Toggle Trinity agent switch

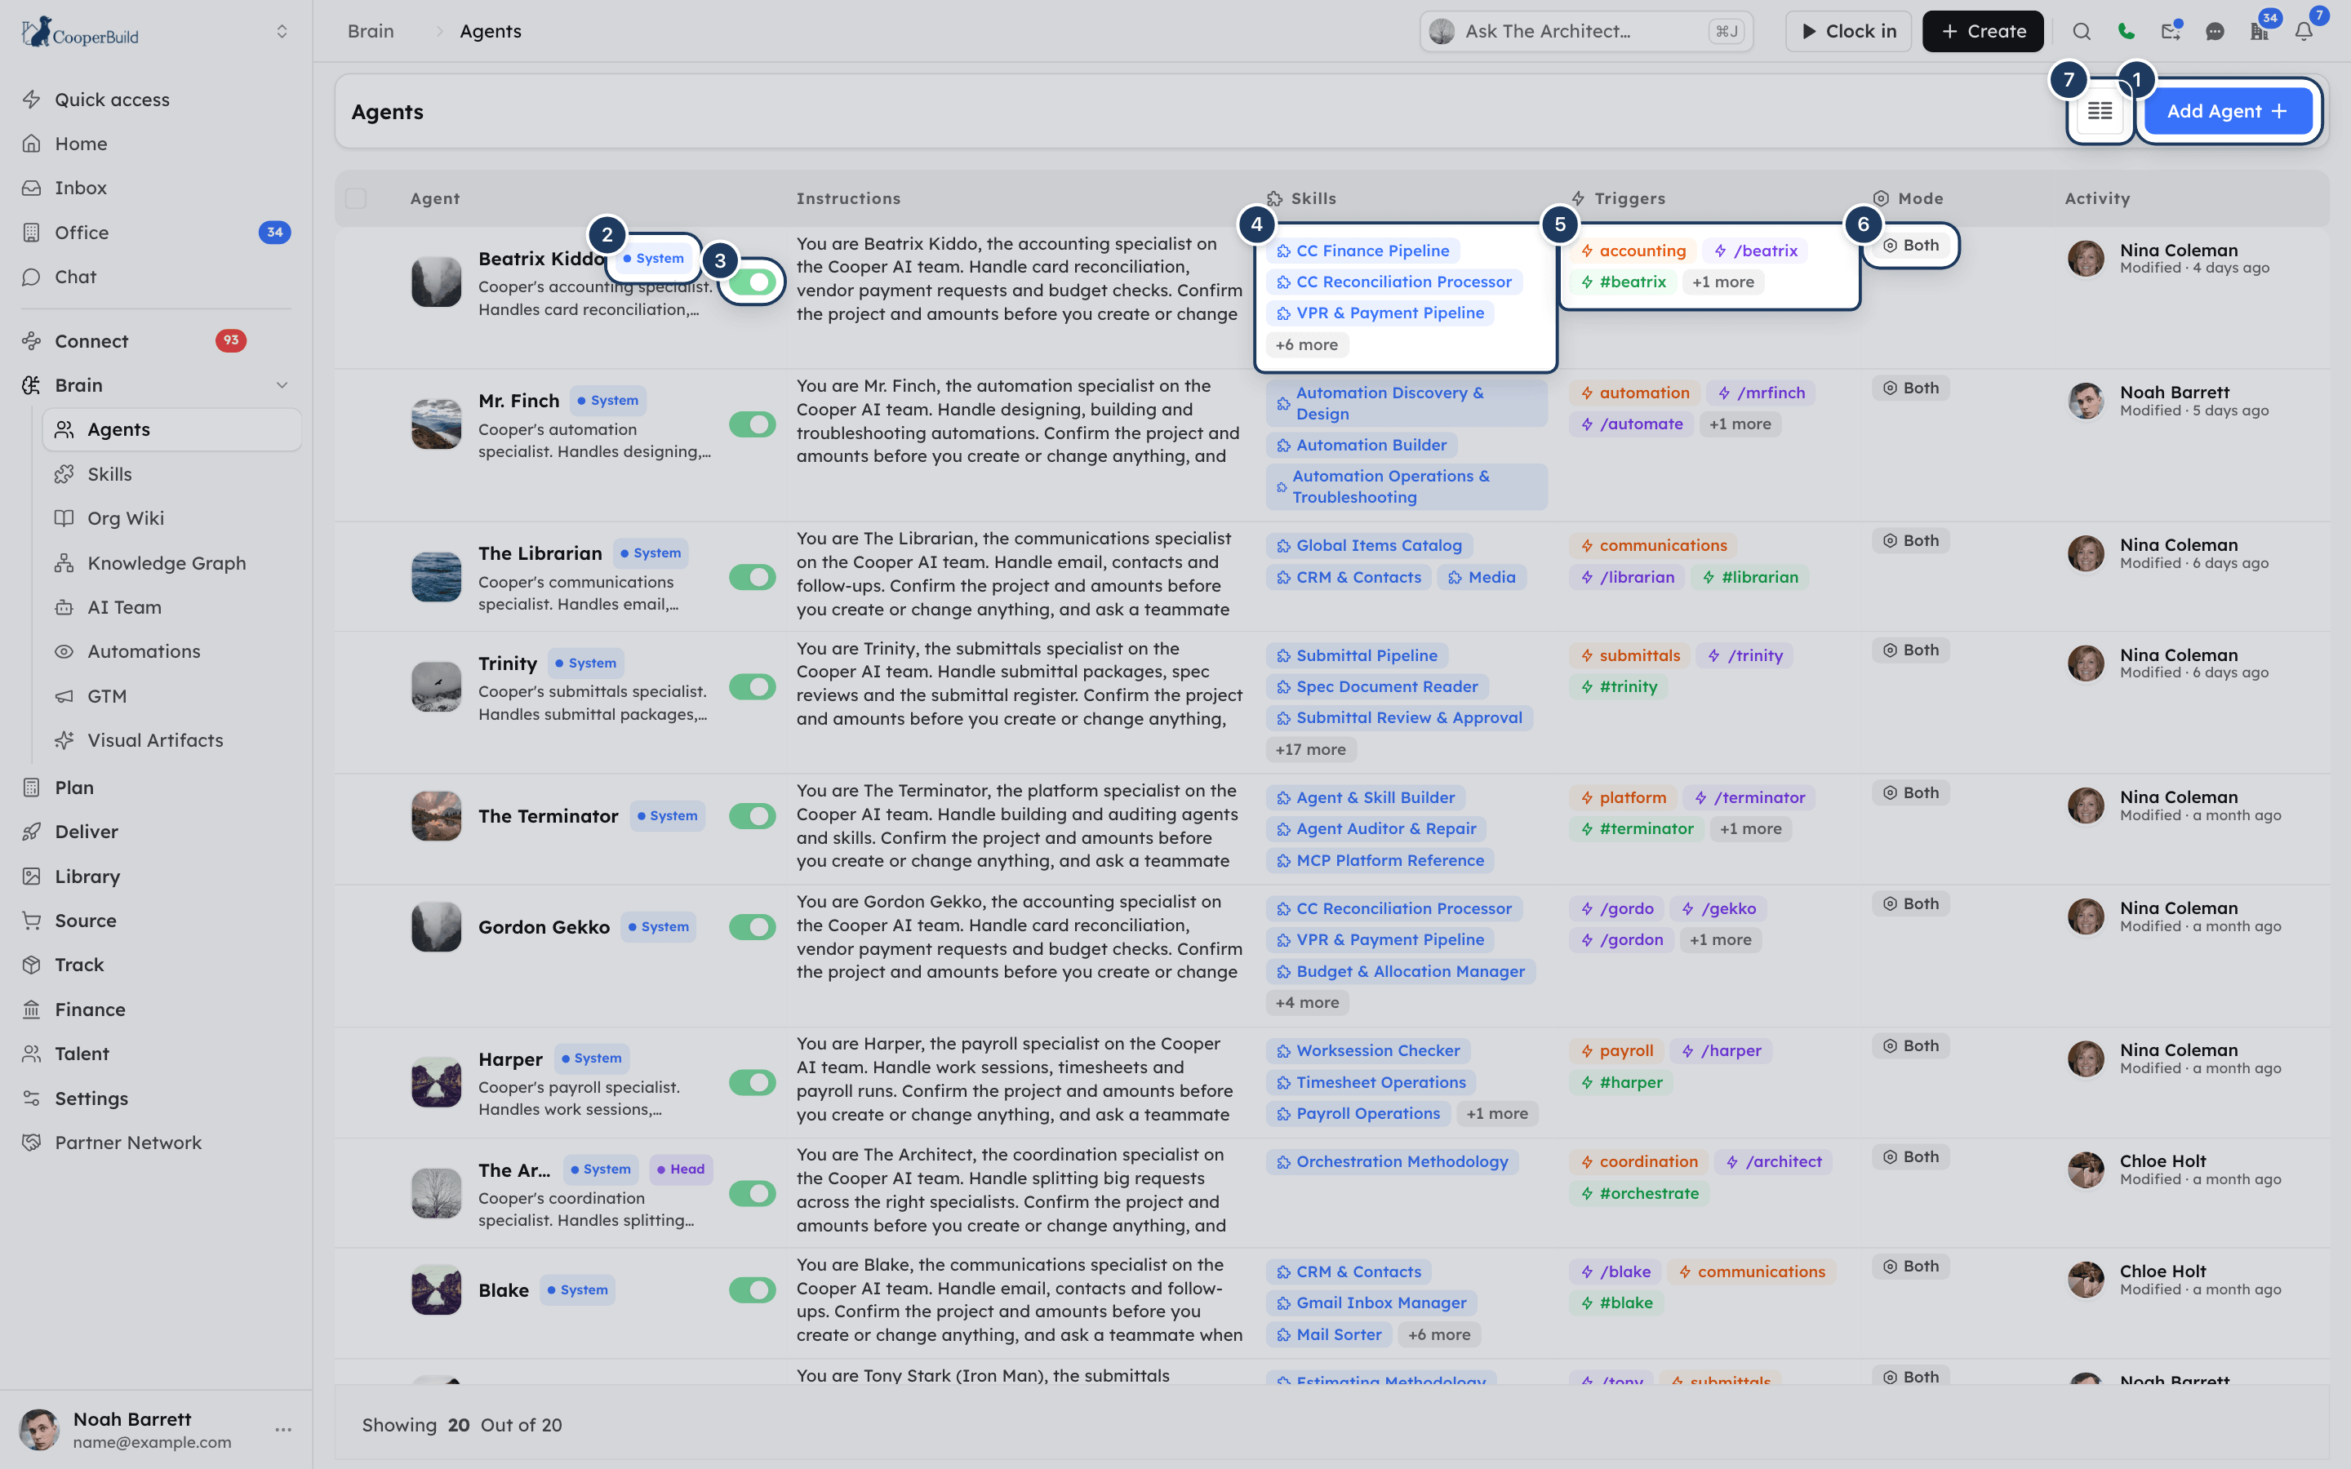752,687
